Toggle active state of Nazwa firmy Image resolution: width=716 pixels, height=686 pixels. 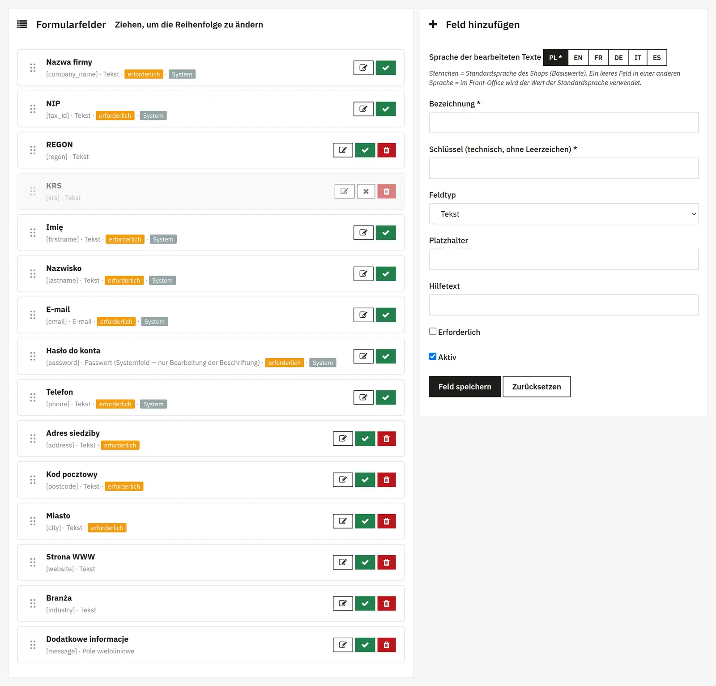click(386, 68)
